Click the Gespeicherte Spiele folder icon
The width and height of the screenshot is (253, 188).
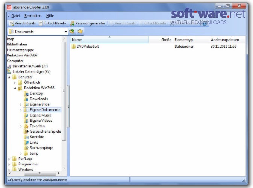(26, 132)
